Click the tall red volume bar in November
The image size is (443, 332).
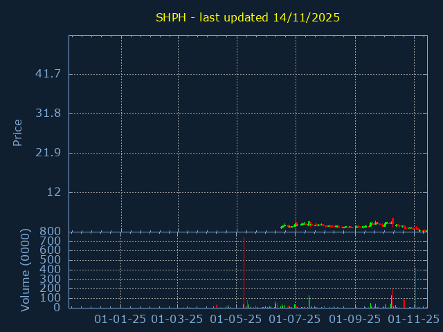tap(415, 287)
